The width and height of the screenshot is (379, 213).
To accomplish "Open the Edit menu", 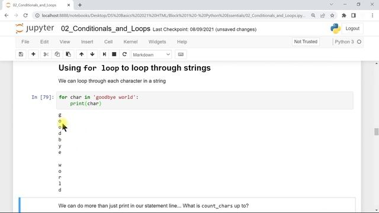I will (44, 42).
